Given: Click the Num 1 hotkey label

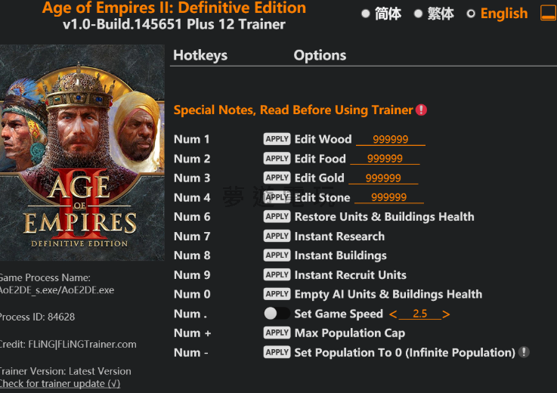Looking at the screenshot, I should coord(191,139).
